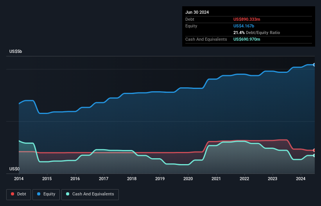
Task: Click the 2019 x-axis label
Action: point(160,179)
